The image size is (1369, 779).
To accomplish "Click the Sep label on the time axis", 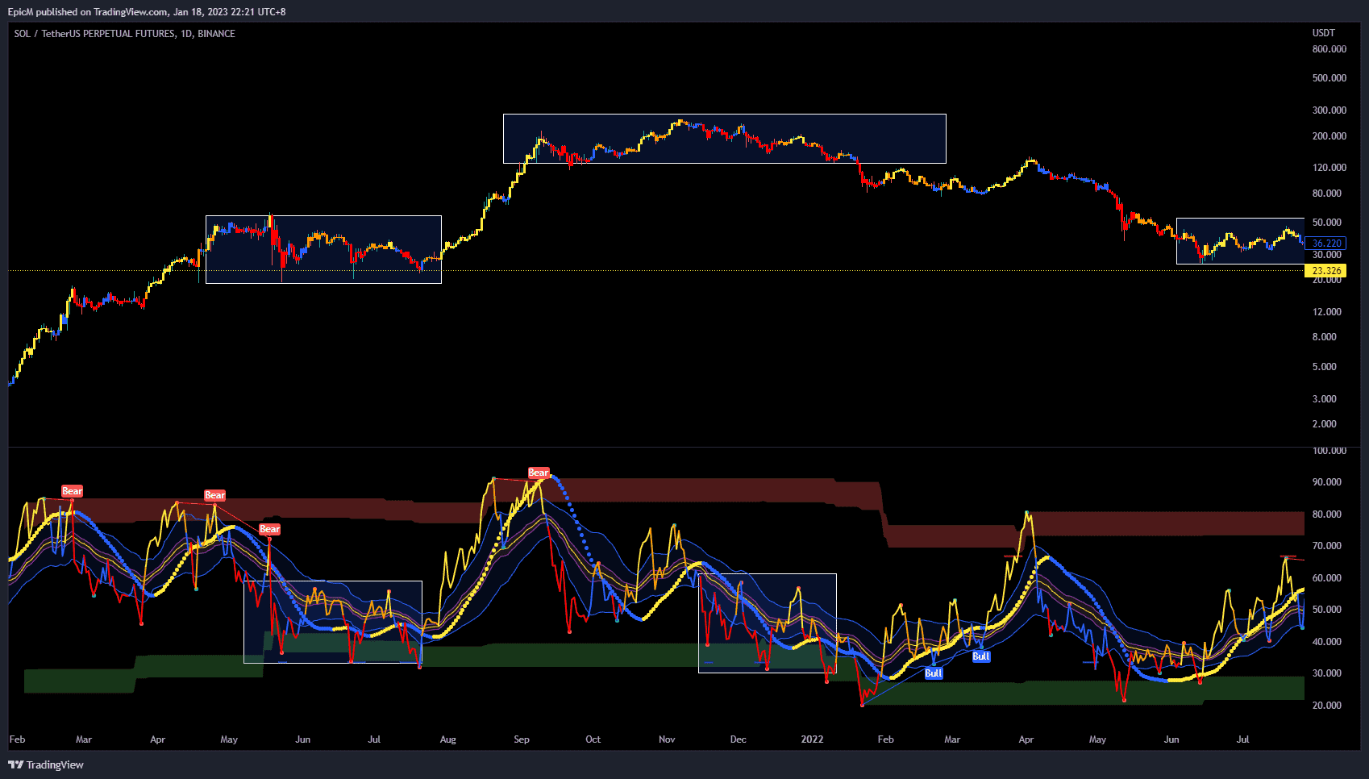I will (x=522, y=739).
